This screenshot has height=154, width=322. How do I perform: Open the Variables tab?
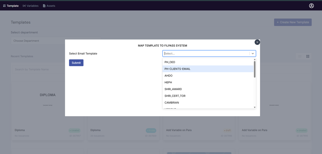point(31,6)
